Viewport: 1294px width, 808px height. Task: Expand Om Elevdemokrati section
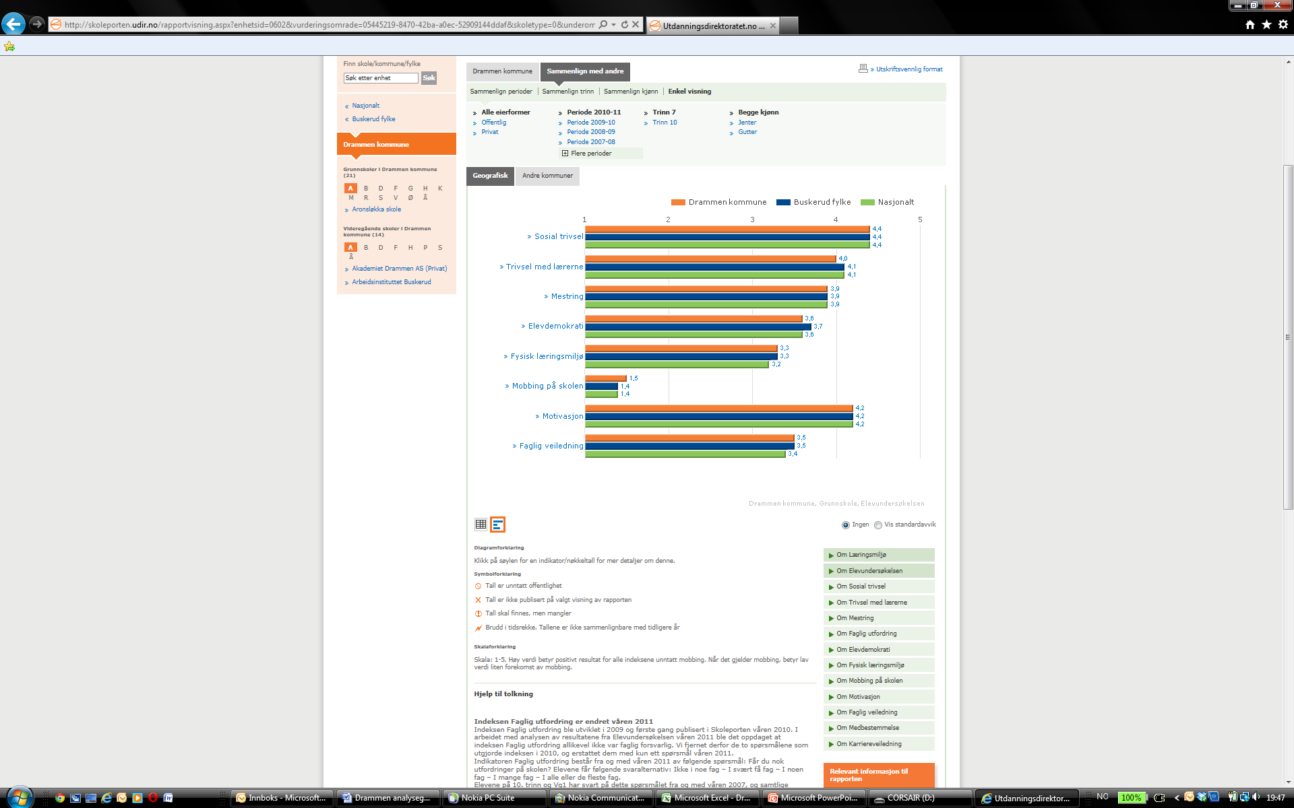pos(879,650)
